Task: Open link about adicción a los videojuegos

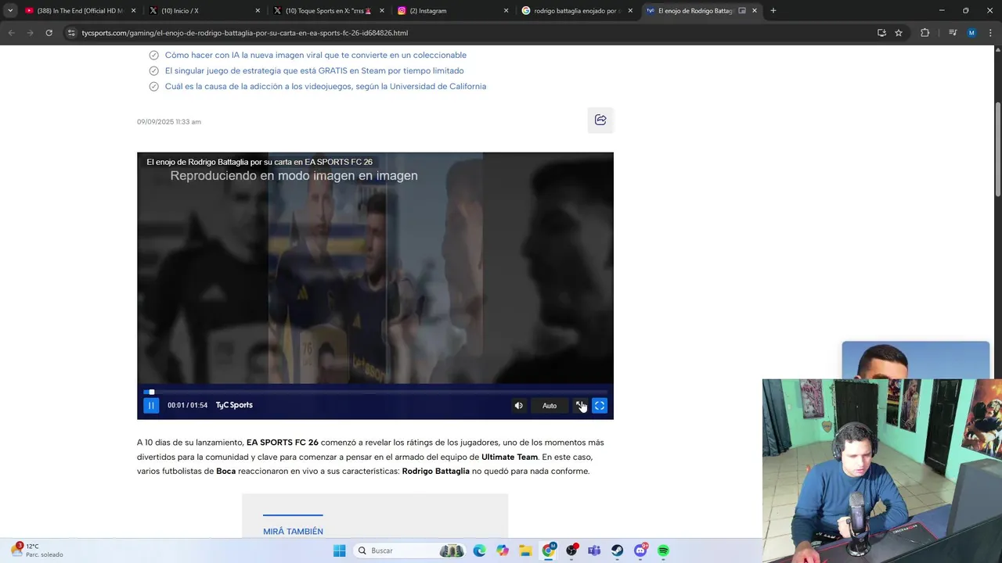Action: tap(325, 86)
